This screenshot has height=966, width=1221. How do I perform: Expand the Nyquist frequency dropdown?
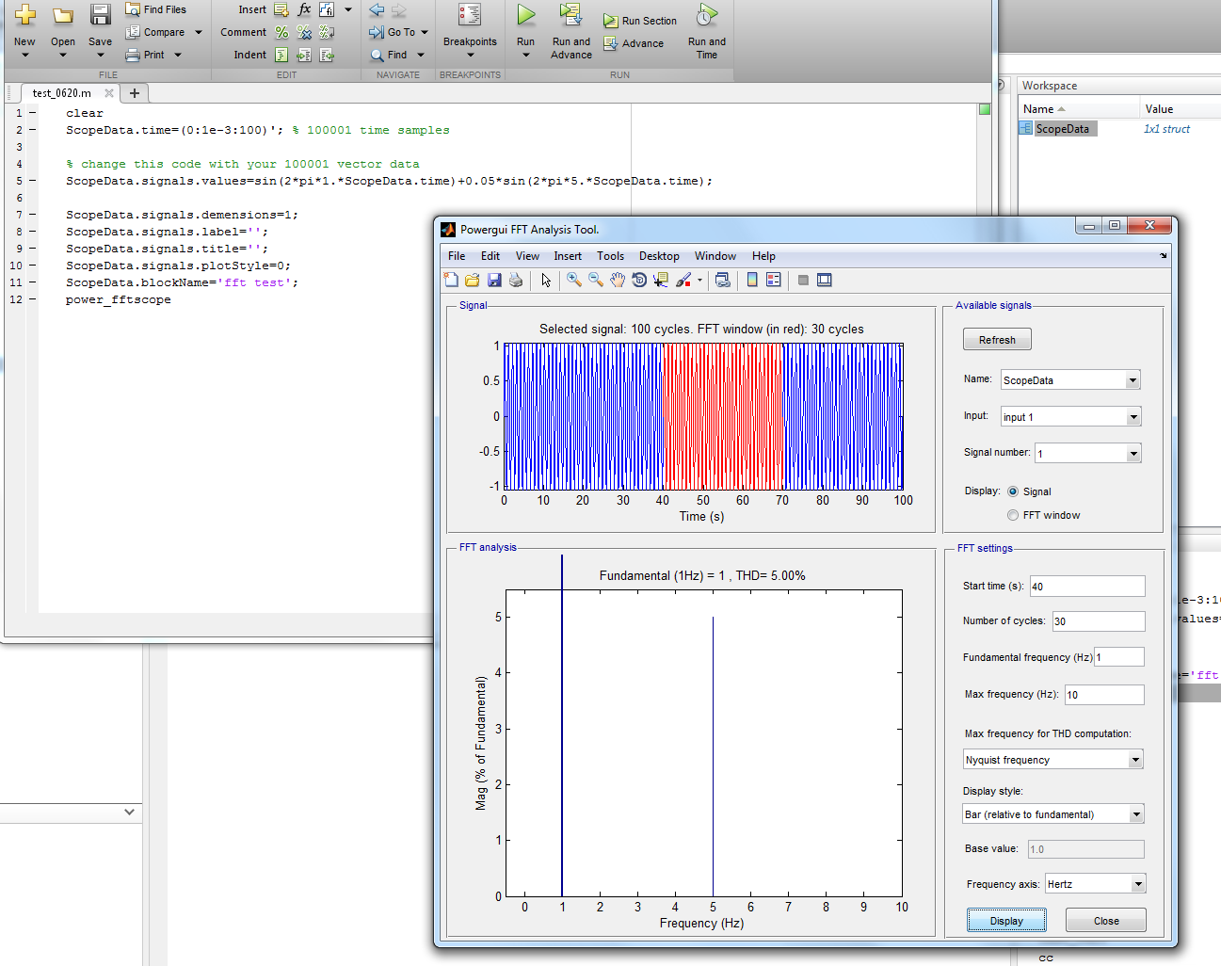[1135, 760]
